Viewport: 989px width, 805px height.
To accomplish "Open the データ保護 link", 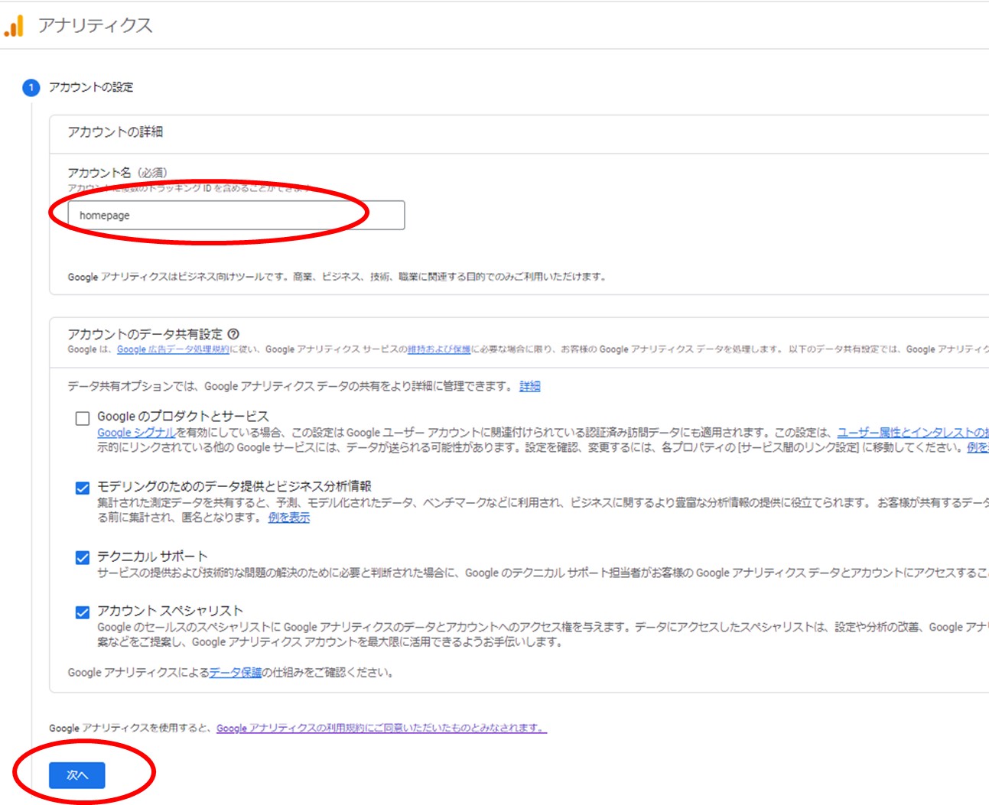I will pos(236,673).
